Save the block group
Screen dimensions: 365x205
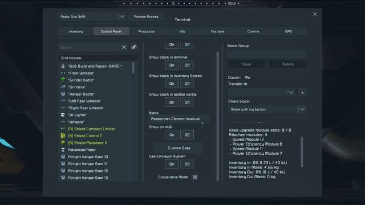246,64
